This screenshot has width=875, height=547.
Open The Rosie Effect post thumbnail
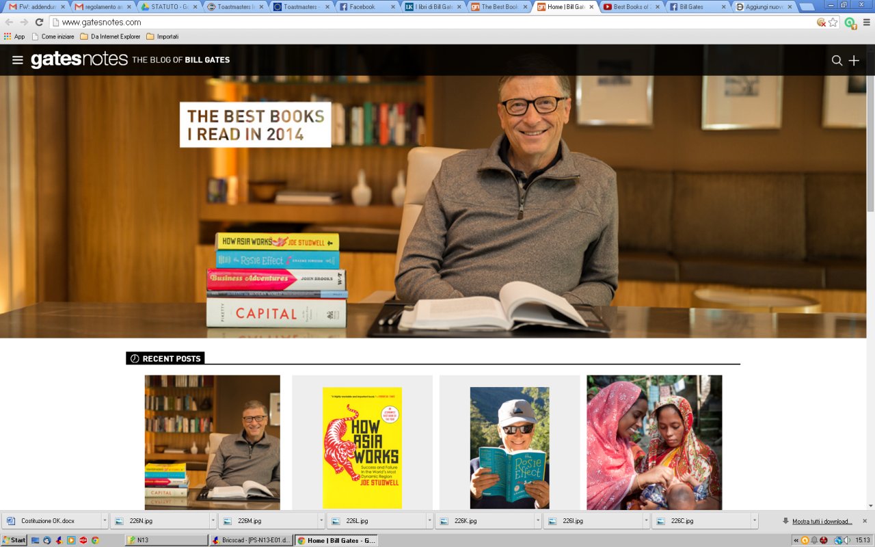(x=509, y=448)
